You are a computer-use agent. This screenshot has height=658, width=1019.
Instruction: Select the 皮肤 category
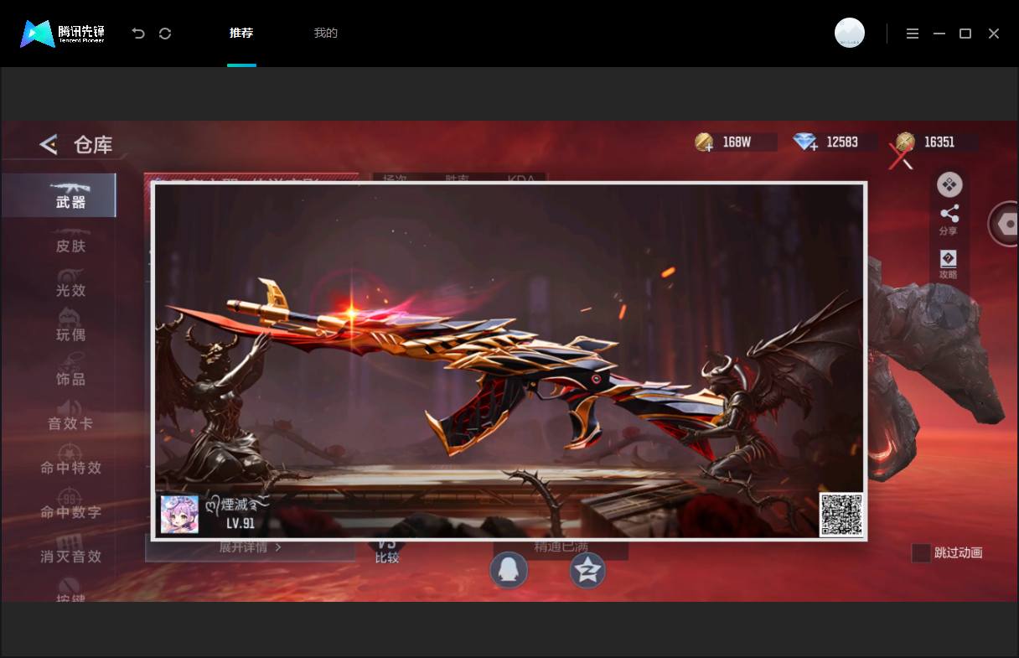pyautogui.click(x=71, y=242)
